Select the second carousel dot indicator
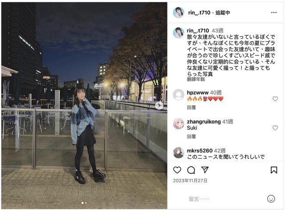 click(x=86, y=203)
